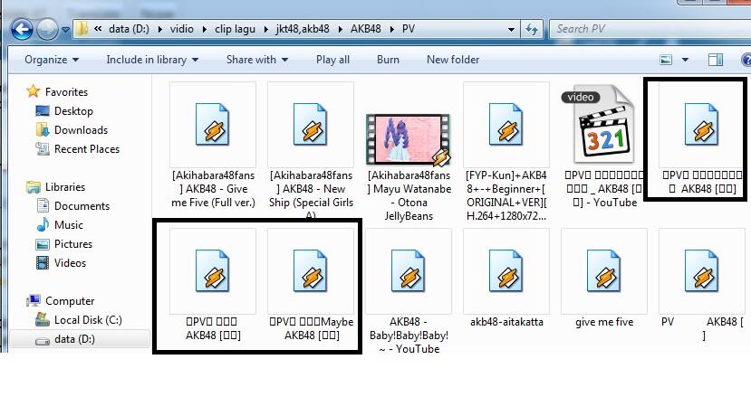Viewport: 751px width, 416px height.
Task: Open the Include in library dropdown
Action: click(152, 60)
